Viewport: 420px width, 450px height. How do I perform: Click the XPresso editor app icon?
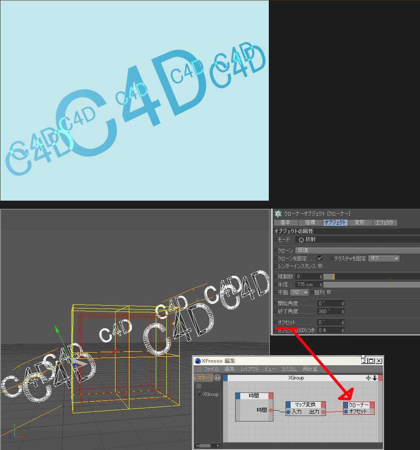tap(197, 361)
